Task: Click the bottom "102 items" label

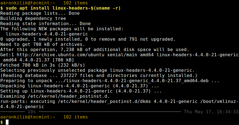Action: click(x=75, y=117)
